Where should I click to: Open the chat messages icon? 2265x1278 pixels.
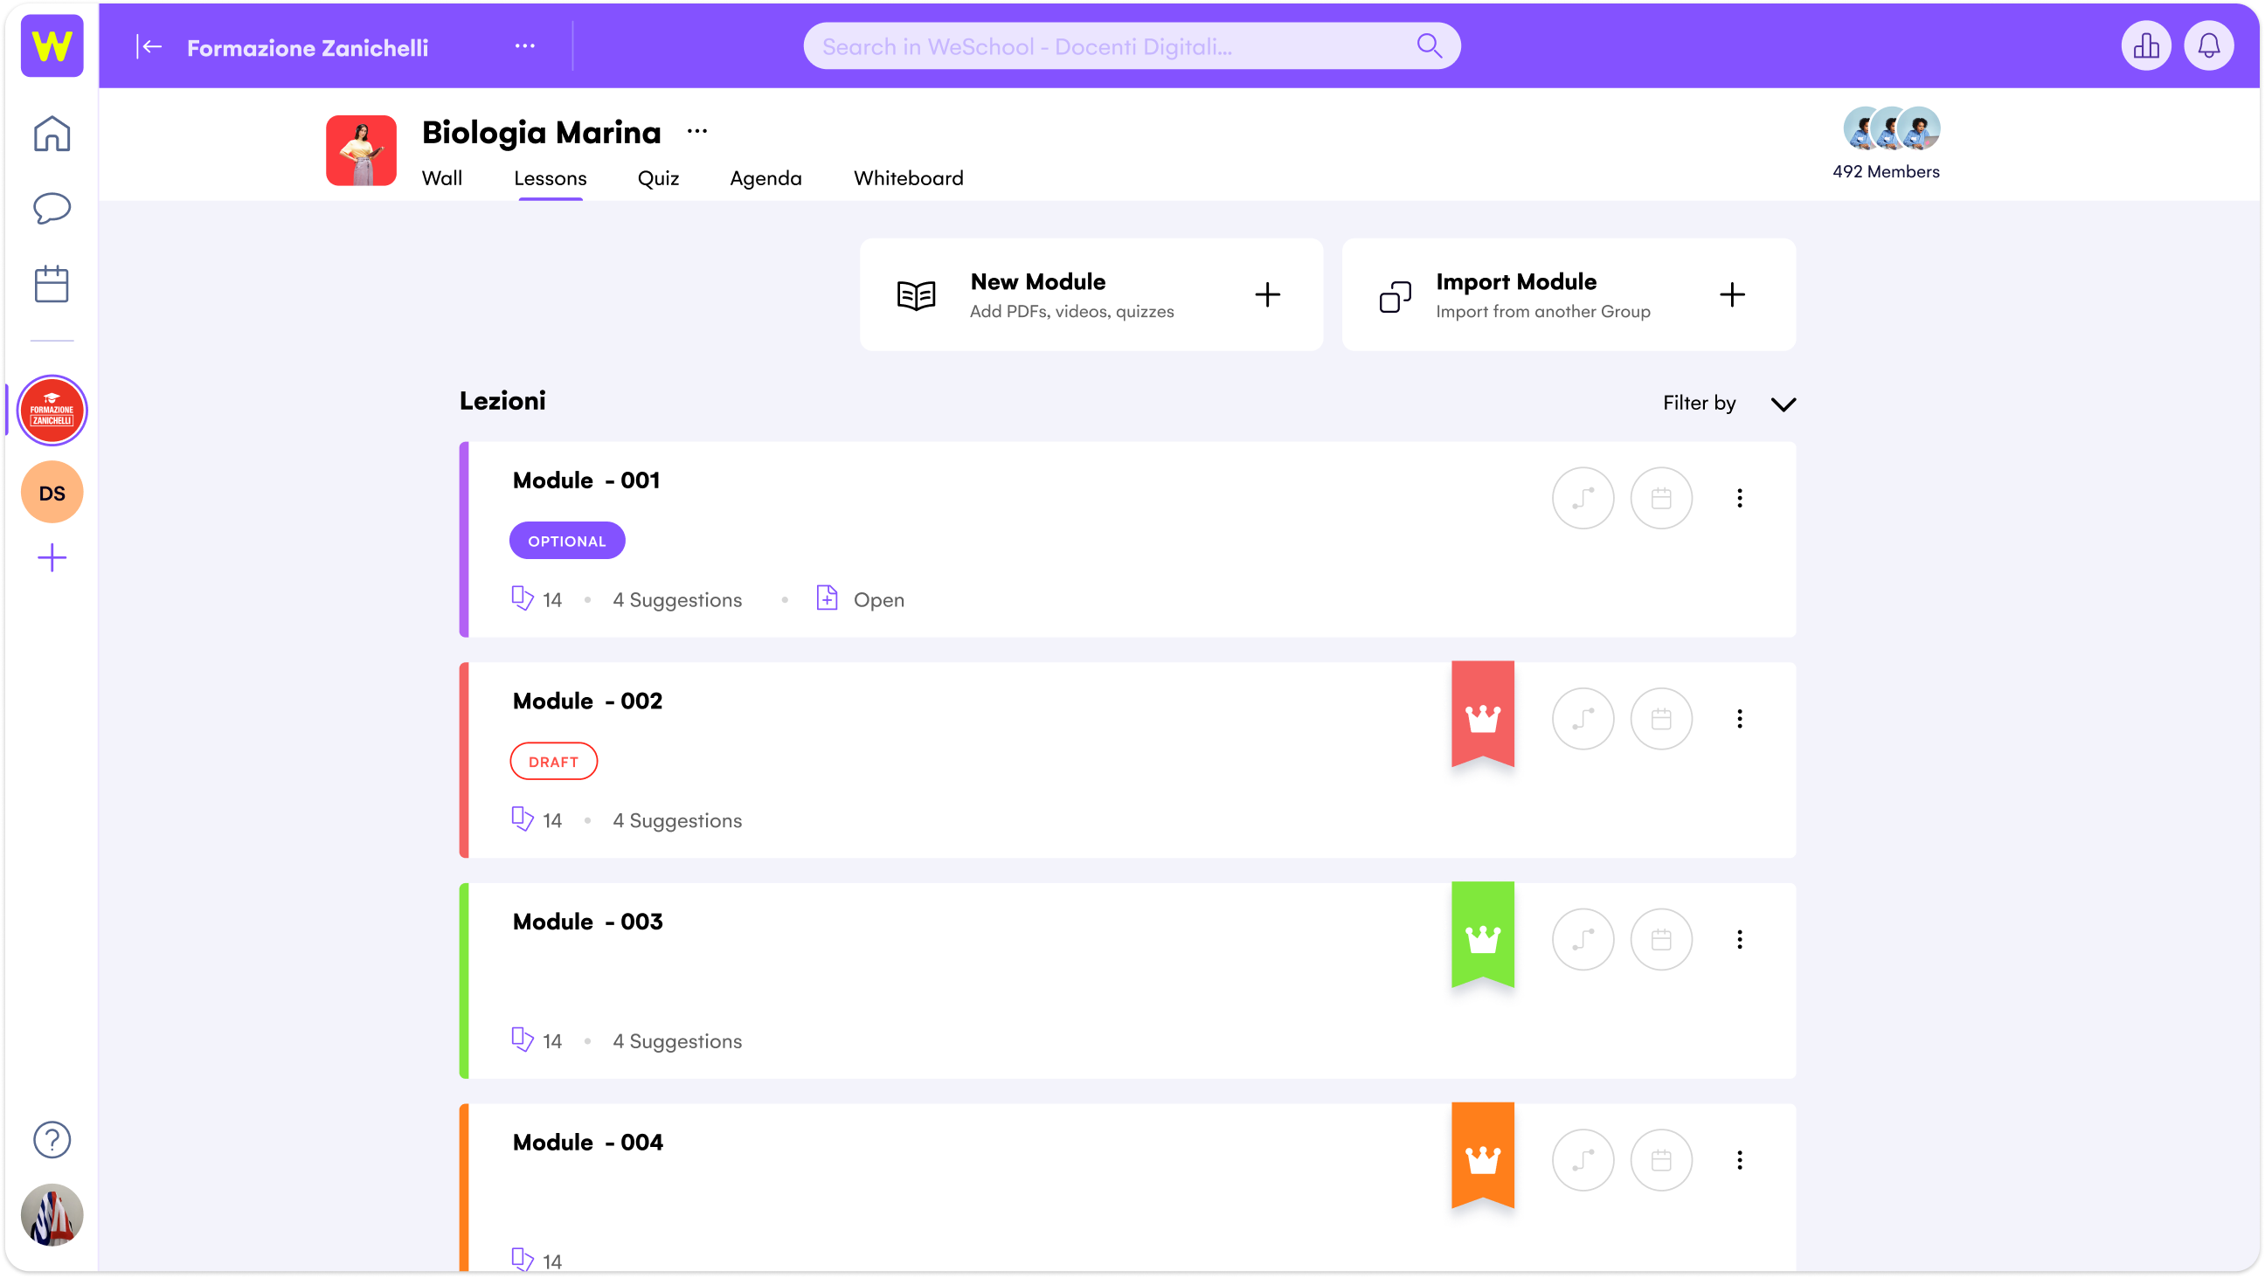coord(52,208)
